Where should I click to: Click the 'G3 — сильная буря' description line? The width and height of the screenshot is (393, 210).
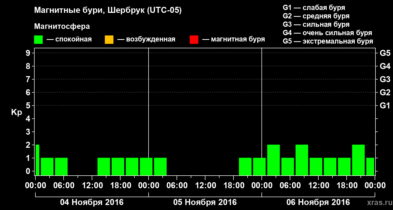pyautogui.click(x=316, y=24)
